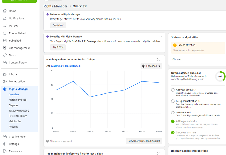Click the warning badge next to Set up monetization
Screen dimensions: 226x155
coord(198,101)
